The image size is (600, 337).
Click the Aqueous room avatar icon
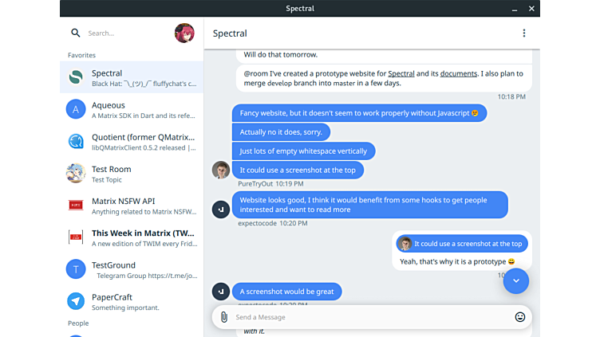coord(76,109)
